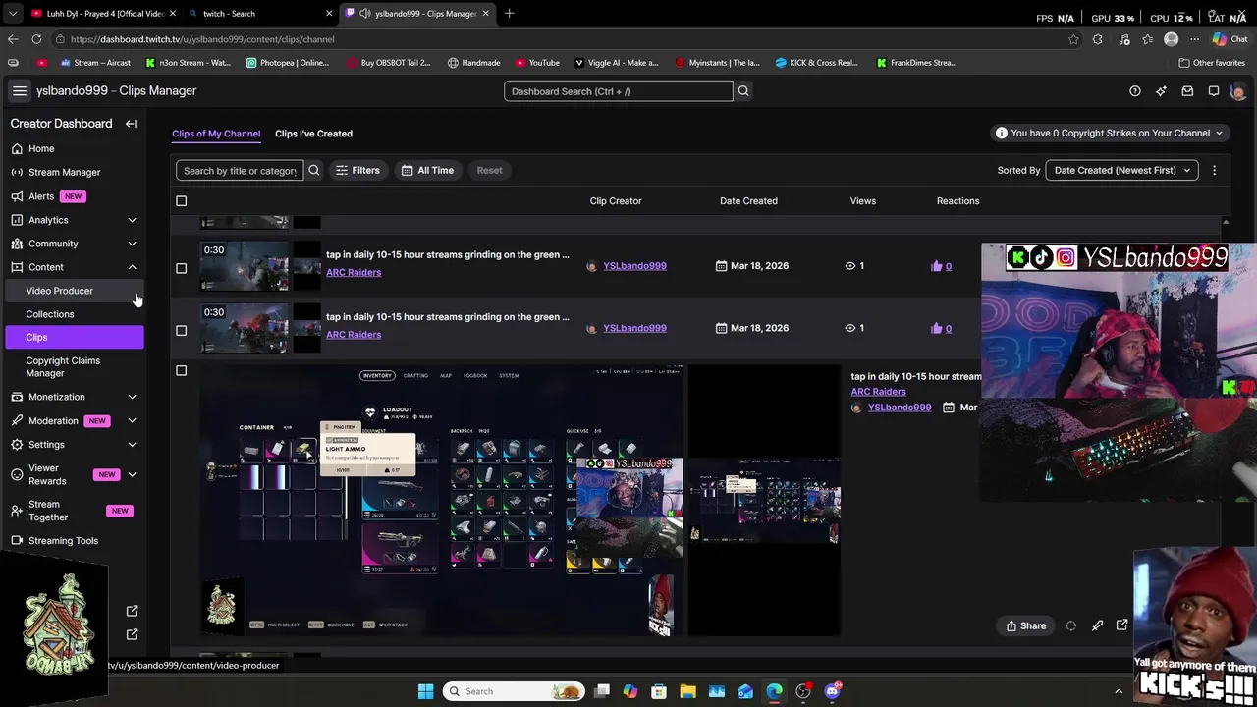Open the user avatar menu in the Twitch header
This screenshot has width=1257, height=707.
[1237, 91]
